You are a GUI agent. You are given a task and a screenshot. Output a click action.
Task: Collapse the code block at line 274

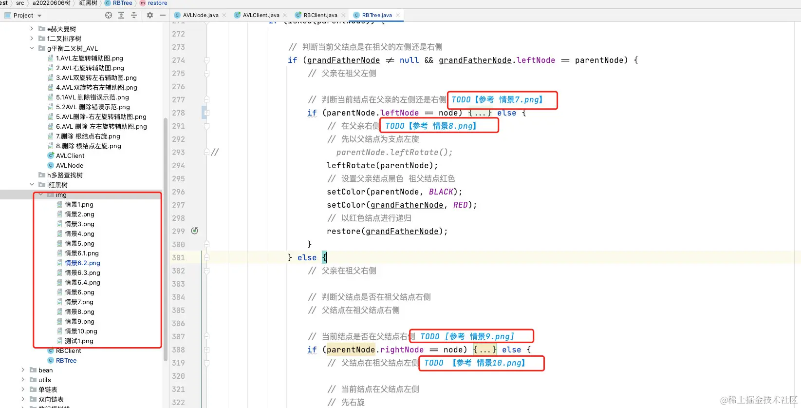click(206, 60)
